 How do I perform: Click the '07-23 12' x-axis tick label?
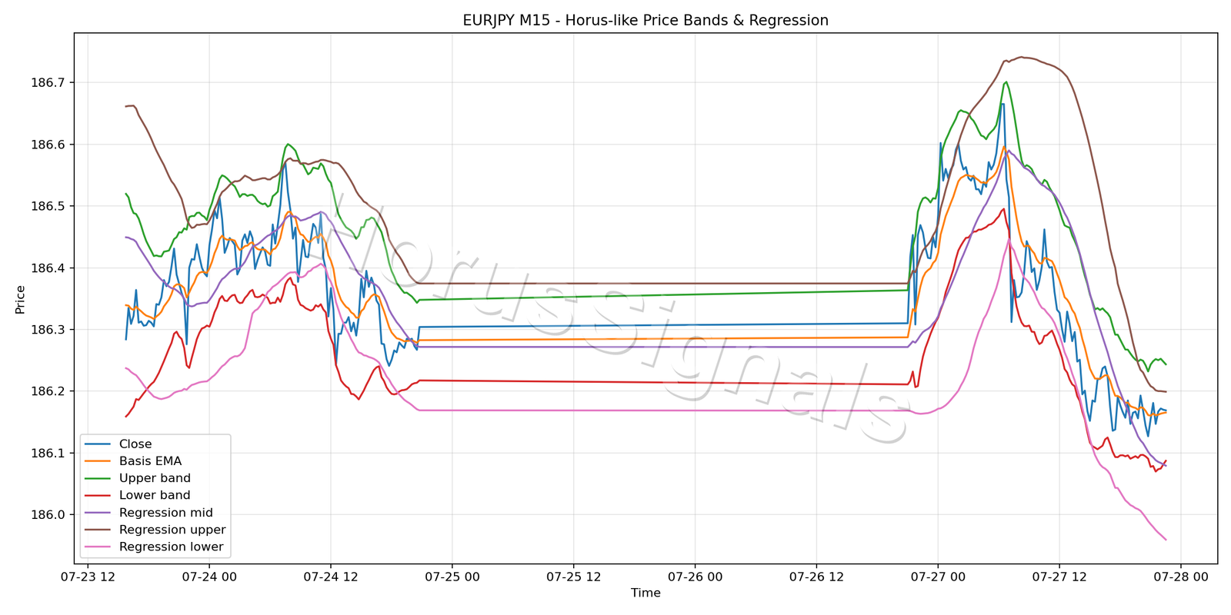point(88,577)
